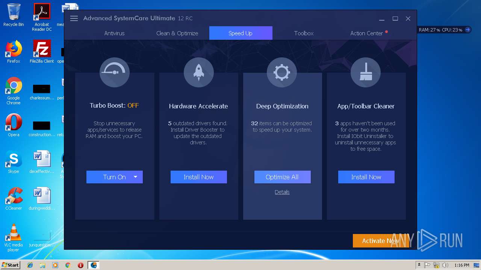Open the deceffectiv... Word document icon
The image size is (481, 270).
click(42, 162)
